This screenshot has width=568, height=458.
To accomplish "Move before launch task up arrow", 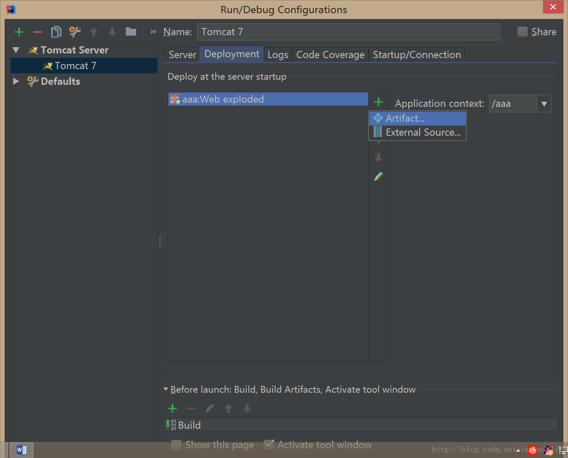I will coord(228,408).
